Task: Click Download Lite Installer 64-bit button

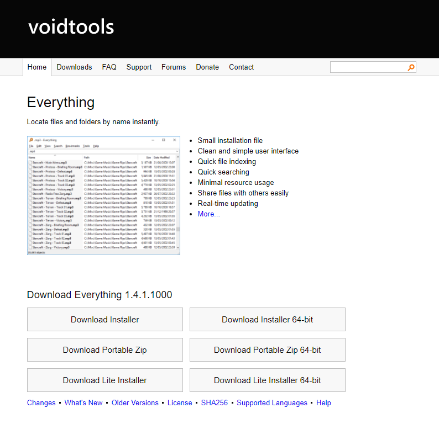Action: pyautogui.click(x=268, y=380)
